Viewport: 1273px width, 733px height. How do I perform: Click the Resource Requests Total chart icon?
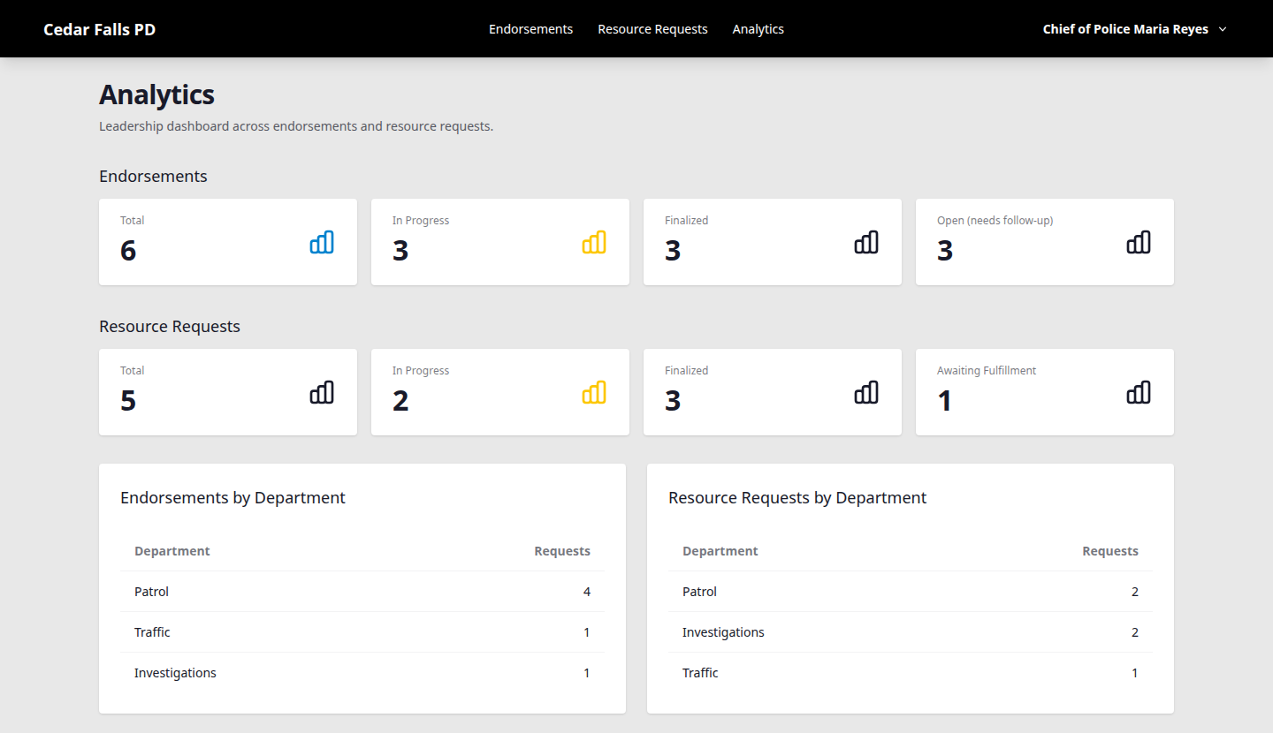pos(322,392)
